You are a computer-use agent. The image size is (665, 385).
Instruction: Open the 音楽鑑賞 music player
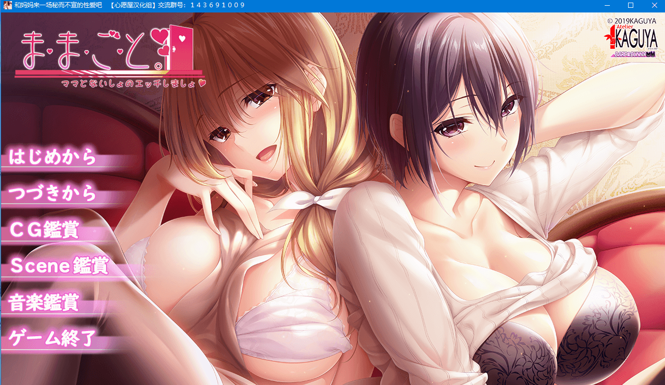(44, 302)
